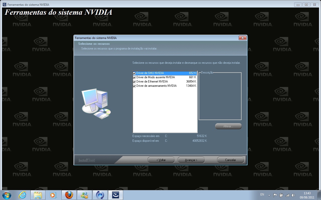
Task: Open Windows Media Player from the taskbar
Action: (x=53, y=195)
